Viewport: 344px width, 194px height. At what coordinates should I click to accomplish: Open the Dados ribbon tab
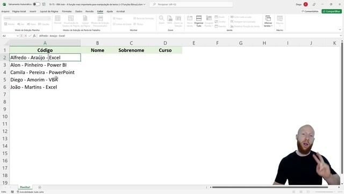(x=79, y=11)
